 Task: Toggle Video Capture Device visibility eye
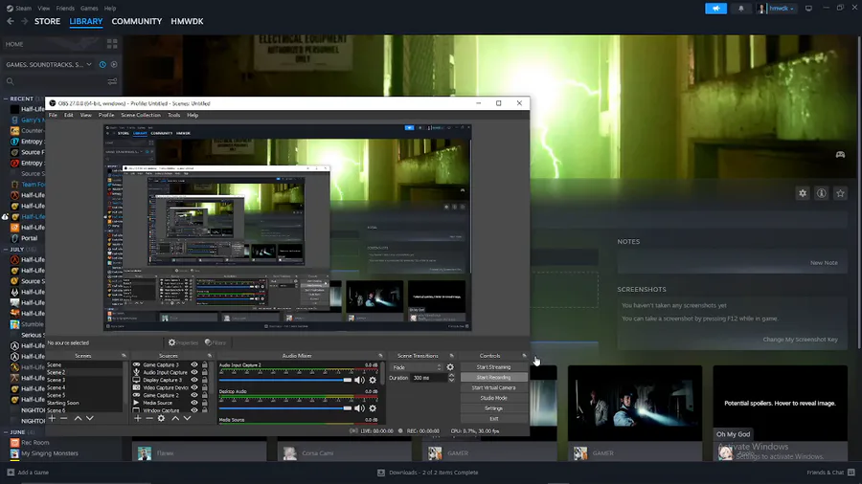pyautogui.click(x=194, y=387)
